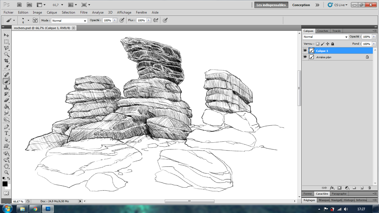The image size is (379, 213).
Task: Pick the Clone Stamp tool
Action: (6, 88)
